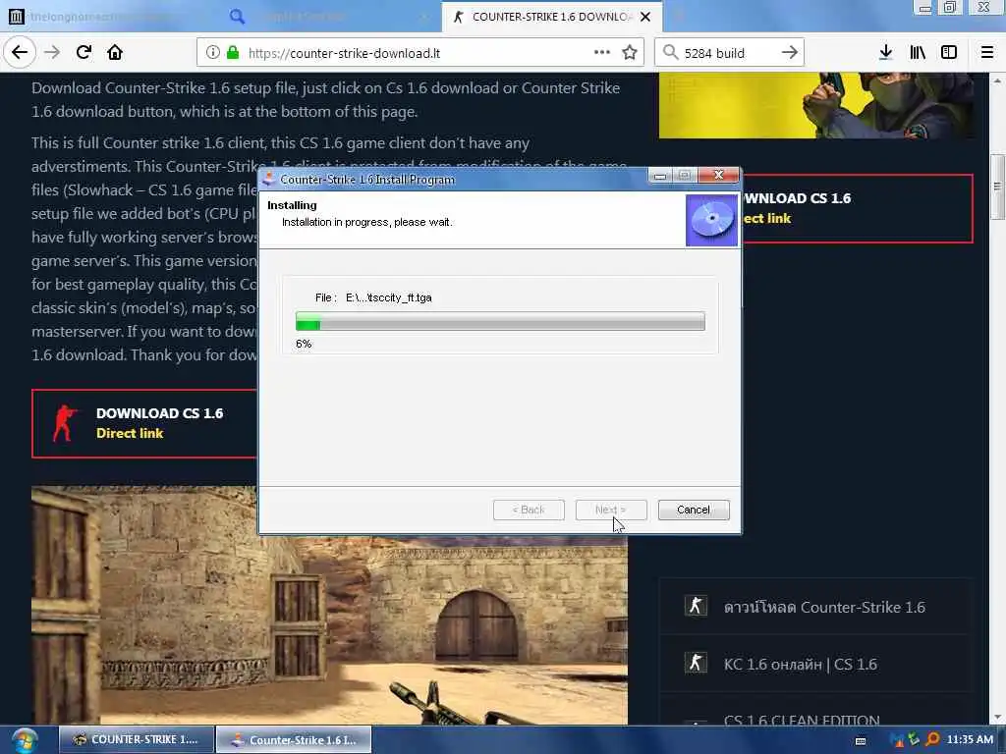Screen dimensions: 1006x754
Task: Open the browser home page
Action: (x=115, y=53)
